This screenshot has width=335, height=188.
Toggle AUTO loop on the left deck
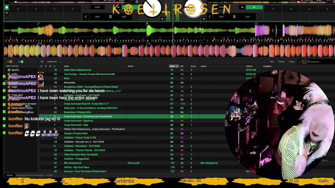(97, 17)
